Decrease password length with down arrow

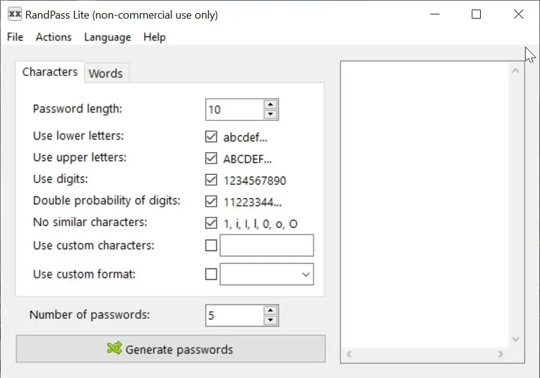pos(271,114)
